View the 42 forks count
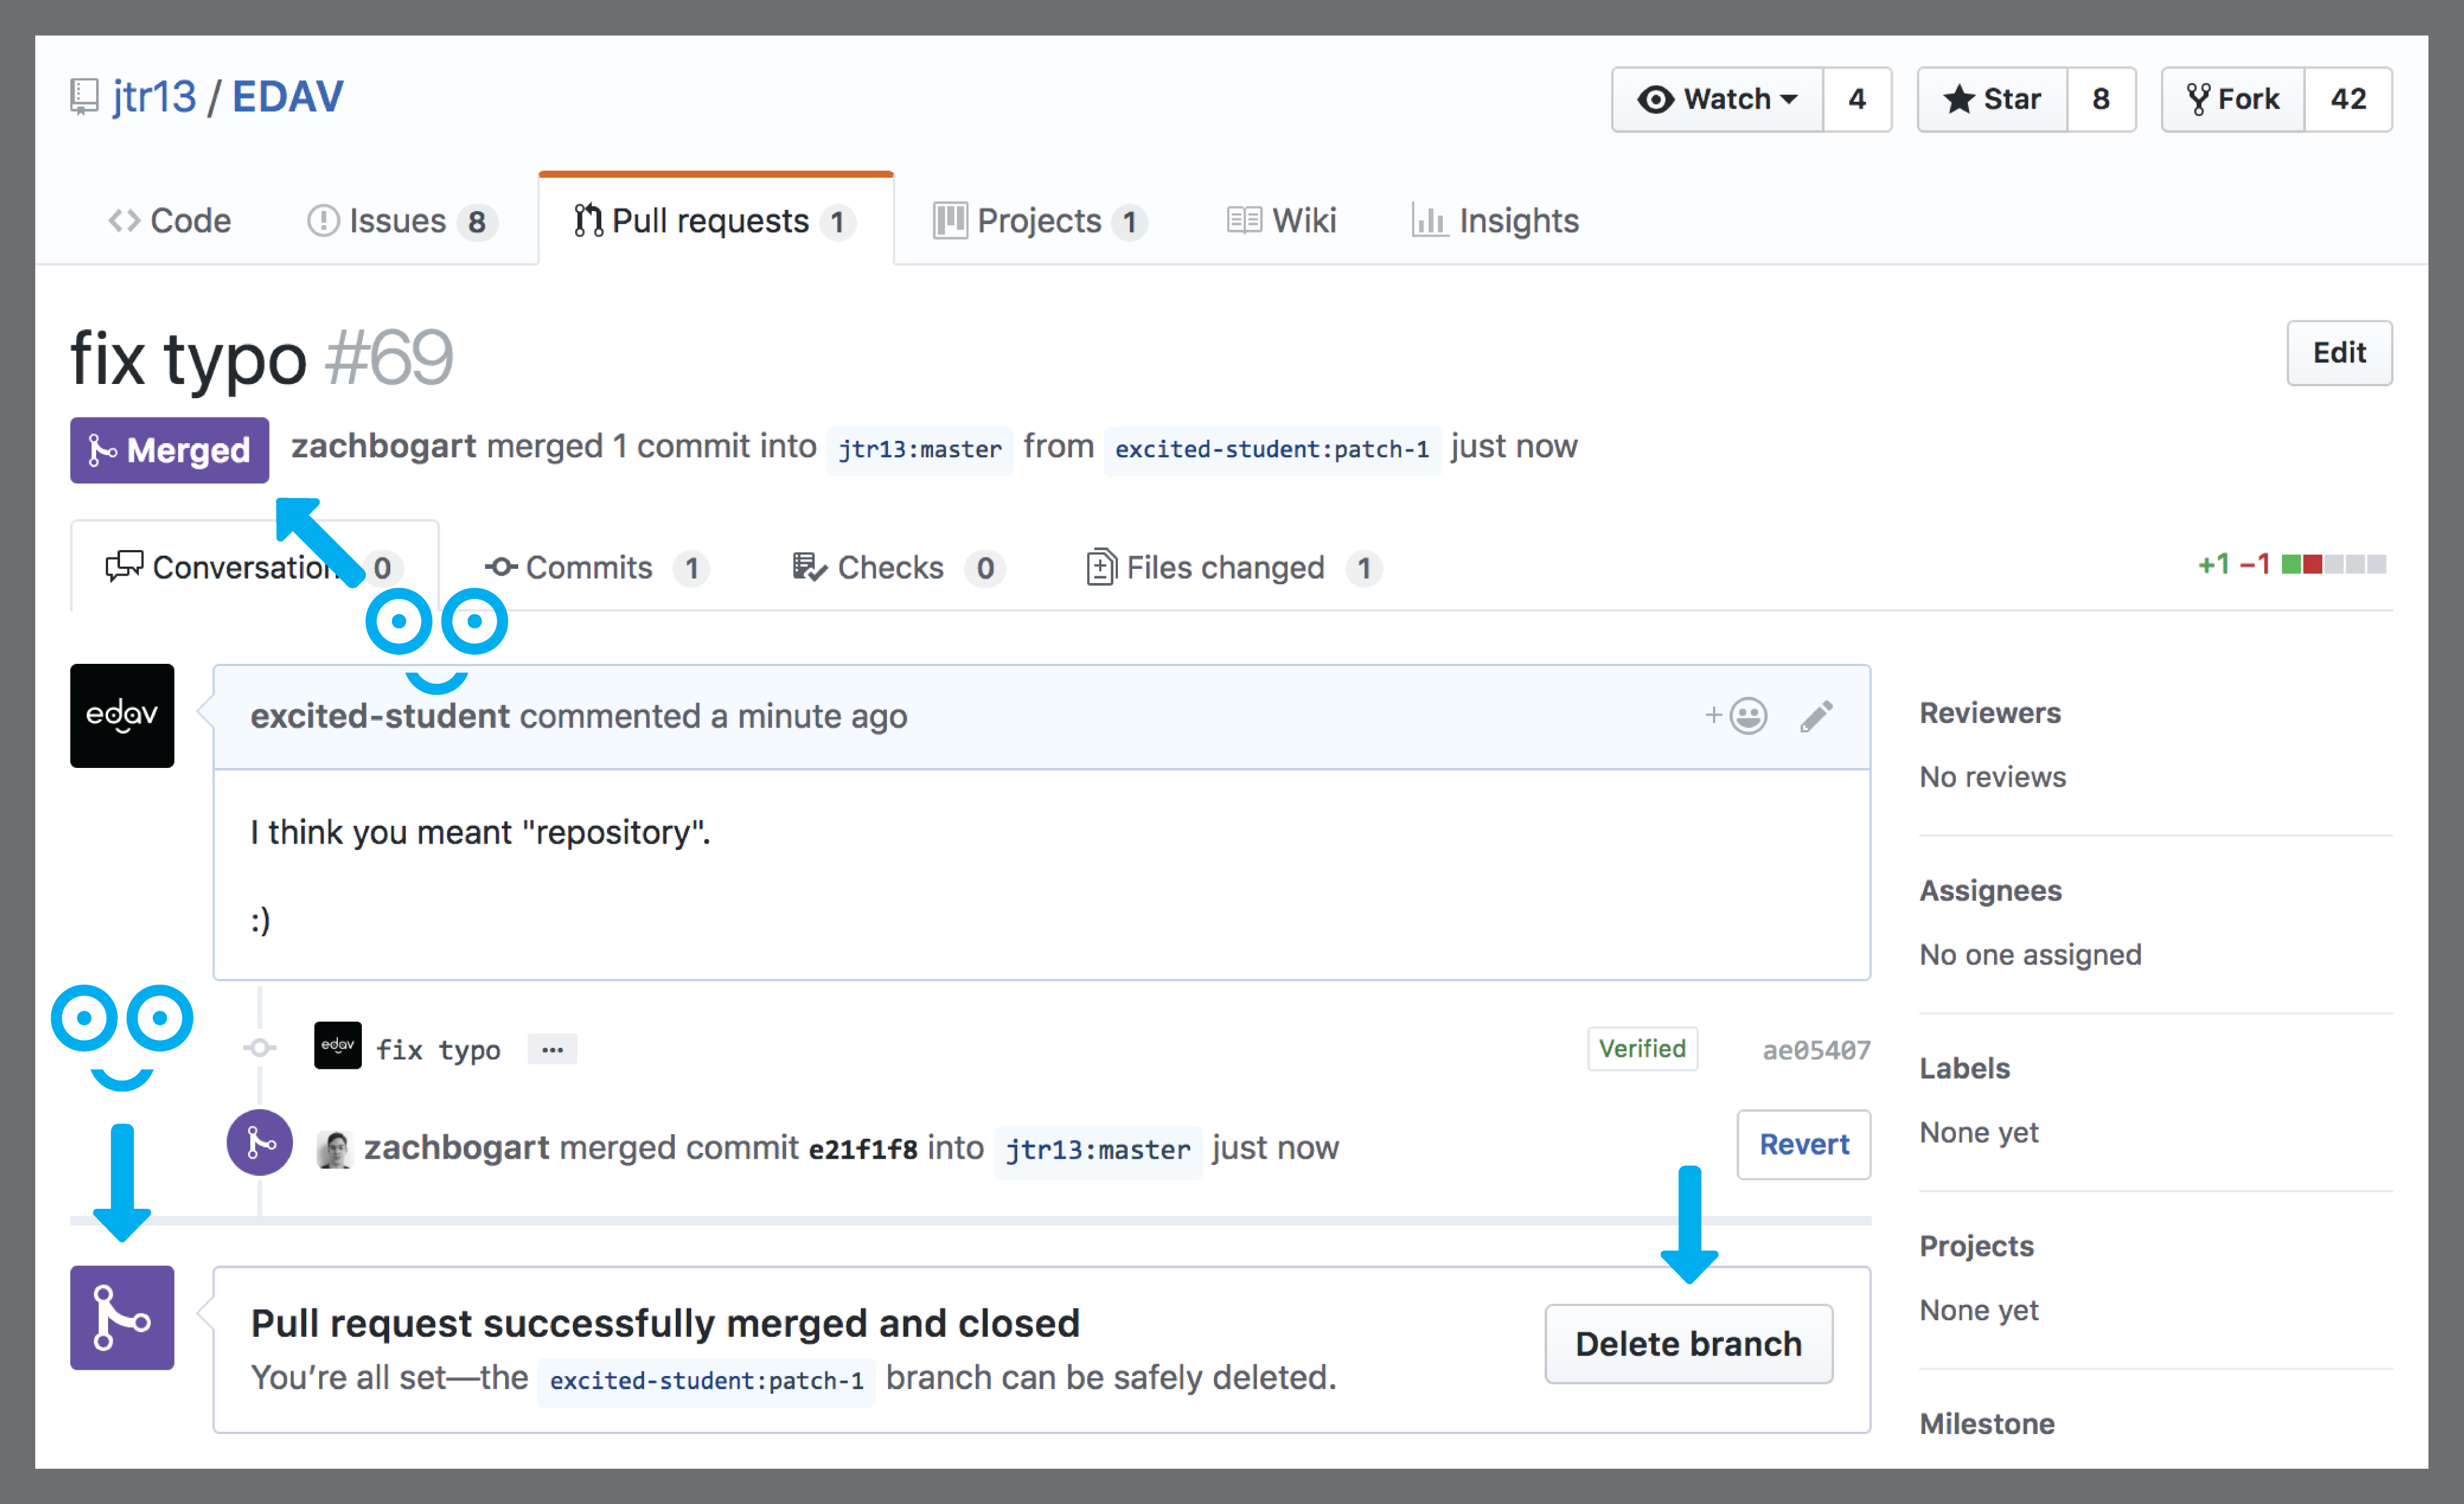This screenshot has width=2464, height=1504. tap(2348, 99)
